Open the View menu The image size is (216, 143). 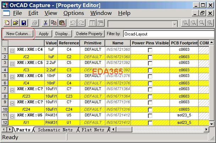click(51, 13)
